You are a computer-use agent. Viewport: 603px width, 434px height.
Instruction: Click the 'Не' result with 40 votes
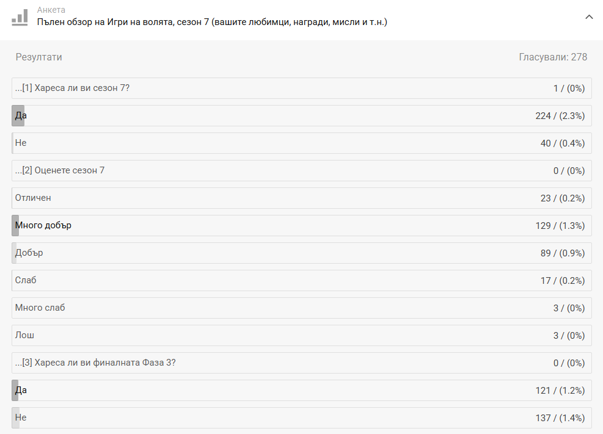301,143
